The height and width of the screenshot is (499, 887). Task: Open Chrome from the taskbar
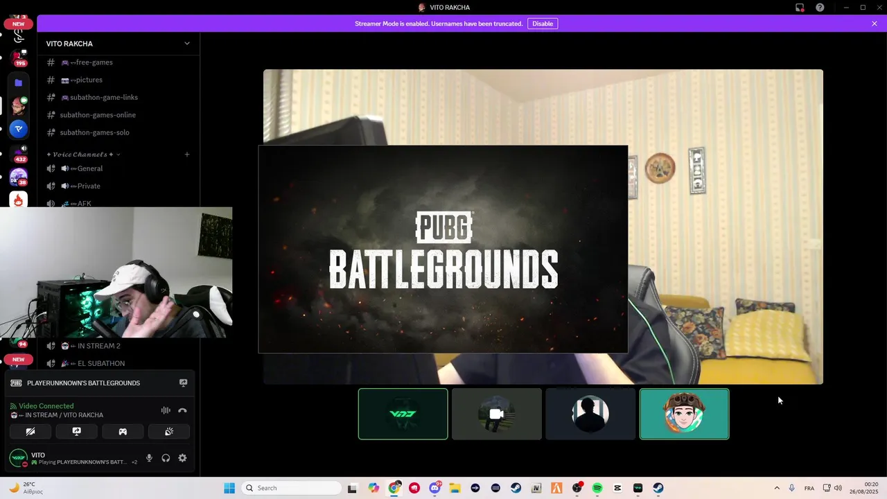(394, 488)
